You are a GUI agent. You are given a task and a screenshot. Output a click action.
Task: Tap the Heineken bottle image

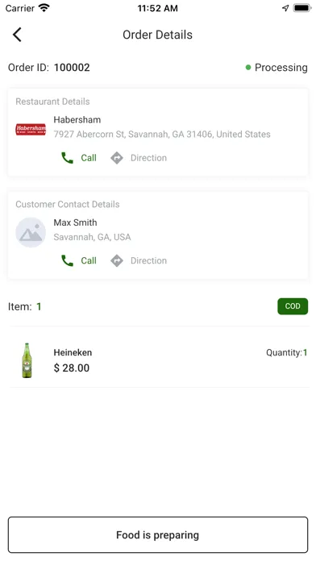[27, 360]
